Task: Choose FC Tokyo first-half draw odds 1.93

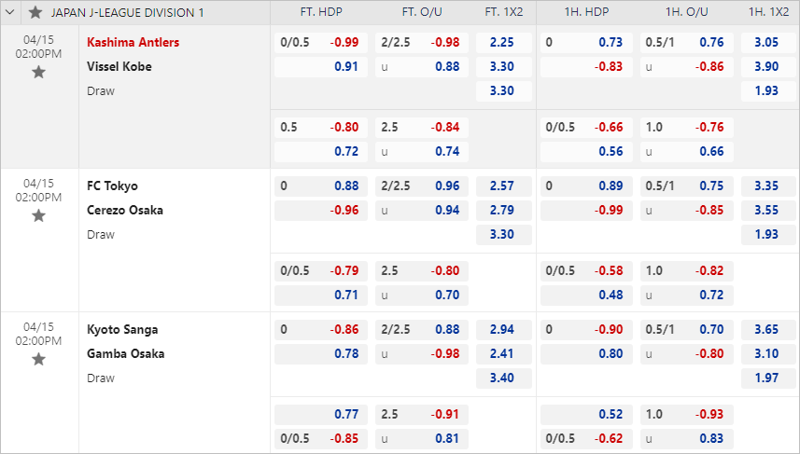Action: 768,235
